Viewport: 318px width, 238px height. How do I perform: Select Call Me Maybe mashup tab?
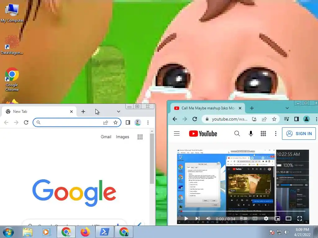coord(207,108)
